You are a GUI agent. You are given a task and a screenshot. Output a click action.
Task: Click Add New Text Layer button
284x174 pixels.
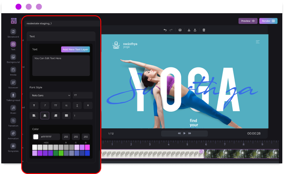75,49
